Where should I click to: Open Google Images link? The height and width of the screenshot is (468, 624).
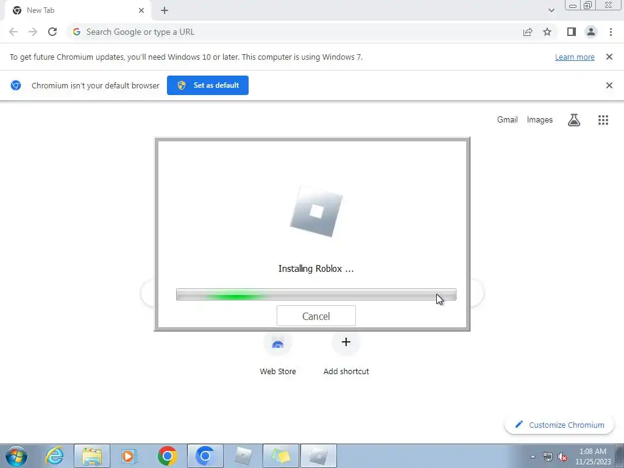[x=540, y=120]
